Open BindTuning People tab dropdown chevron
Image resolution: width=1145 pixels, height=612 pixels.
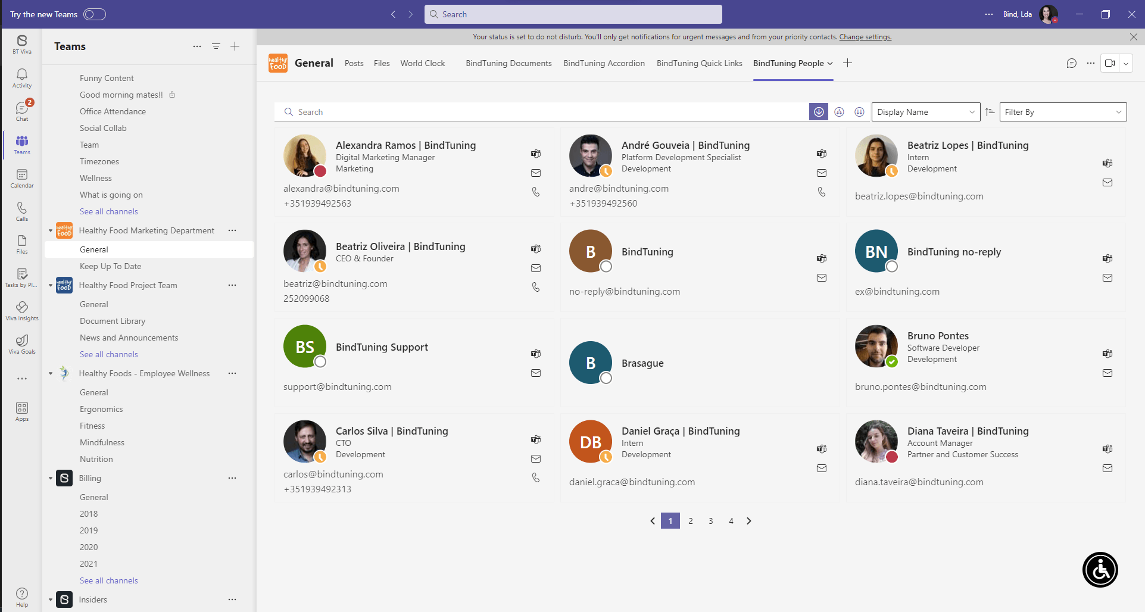(x=830, y=63)
